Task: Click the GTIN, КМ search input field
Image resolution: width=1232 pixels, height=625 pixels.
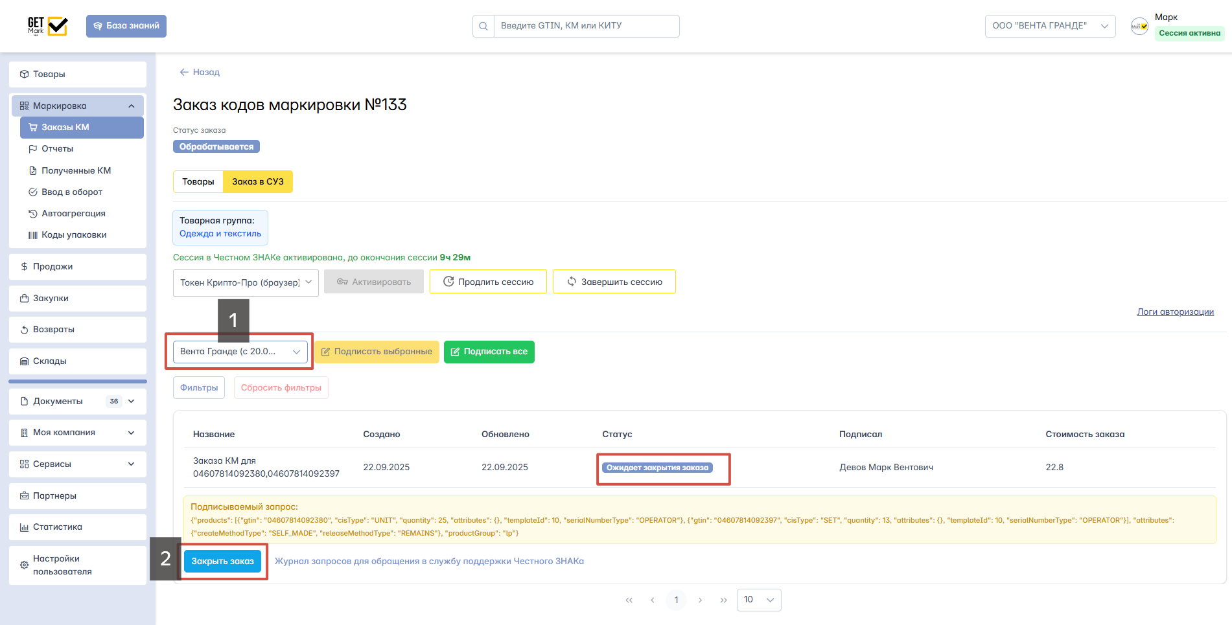Action: [586, 27]
